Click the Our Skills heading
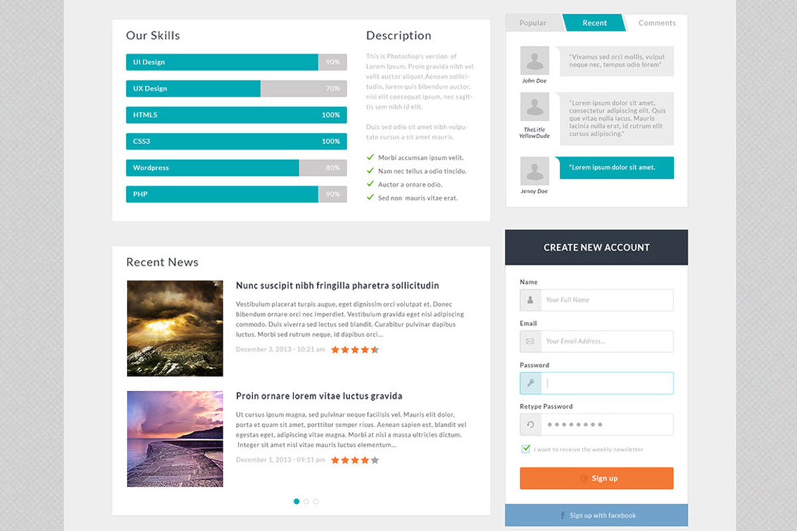The width and height of the screenshot is (797, 531). tap(153, 36)
